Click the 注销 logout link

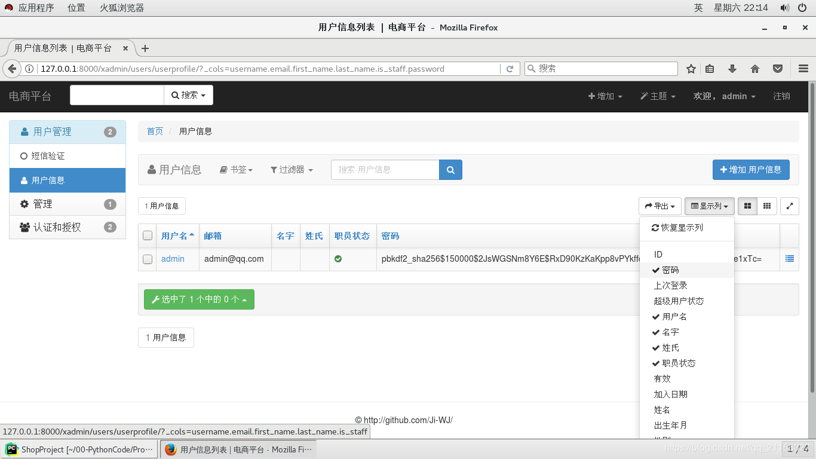(x=781, y=96)
